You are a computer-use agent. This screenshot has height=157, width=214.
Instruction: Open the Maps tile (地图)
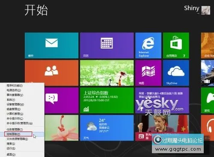coord(149,73)
